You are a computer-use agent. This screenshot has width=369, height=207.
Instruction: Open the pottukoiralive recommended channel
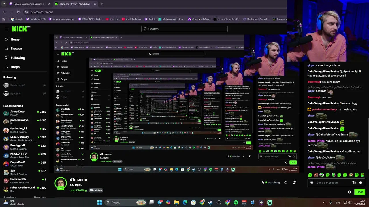click(25, 122)
